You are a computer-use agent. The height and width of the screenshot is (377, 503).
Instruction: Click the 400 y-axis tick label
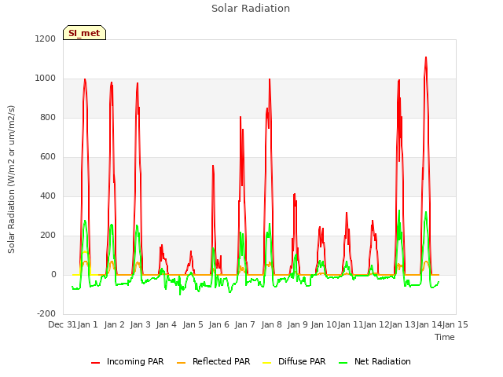click(x=48, y=196)
